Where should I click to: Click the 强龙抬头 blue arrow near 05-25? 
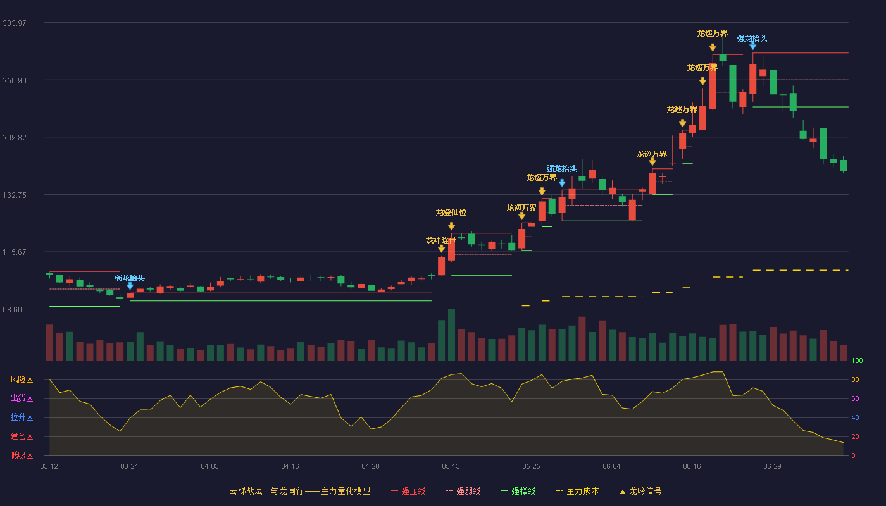562,183
